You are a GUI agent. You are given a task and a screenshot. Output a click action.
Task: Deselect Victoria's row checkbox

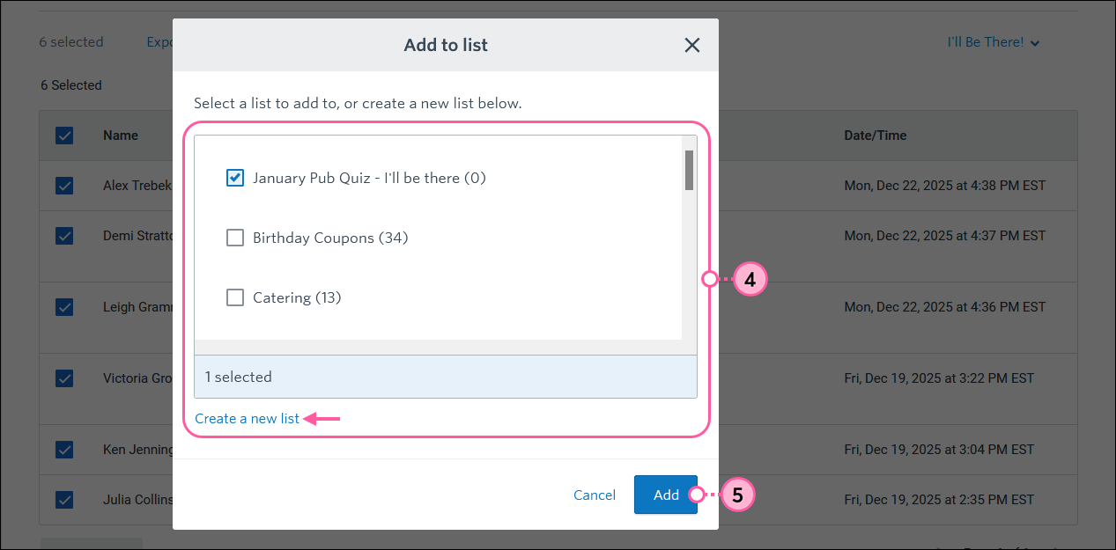tap(64, 378)
